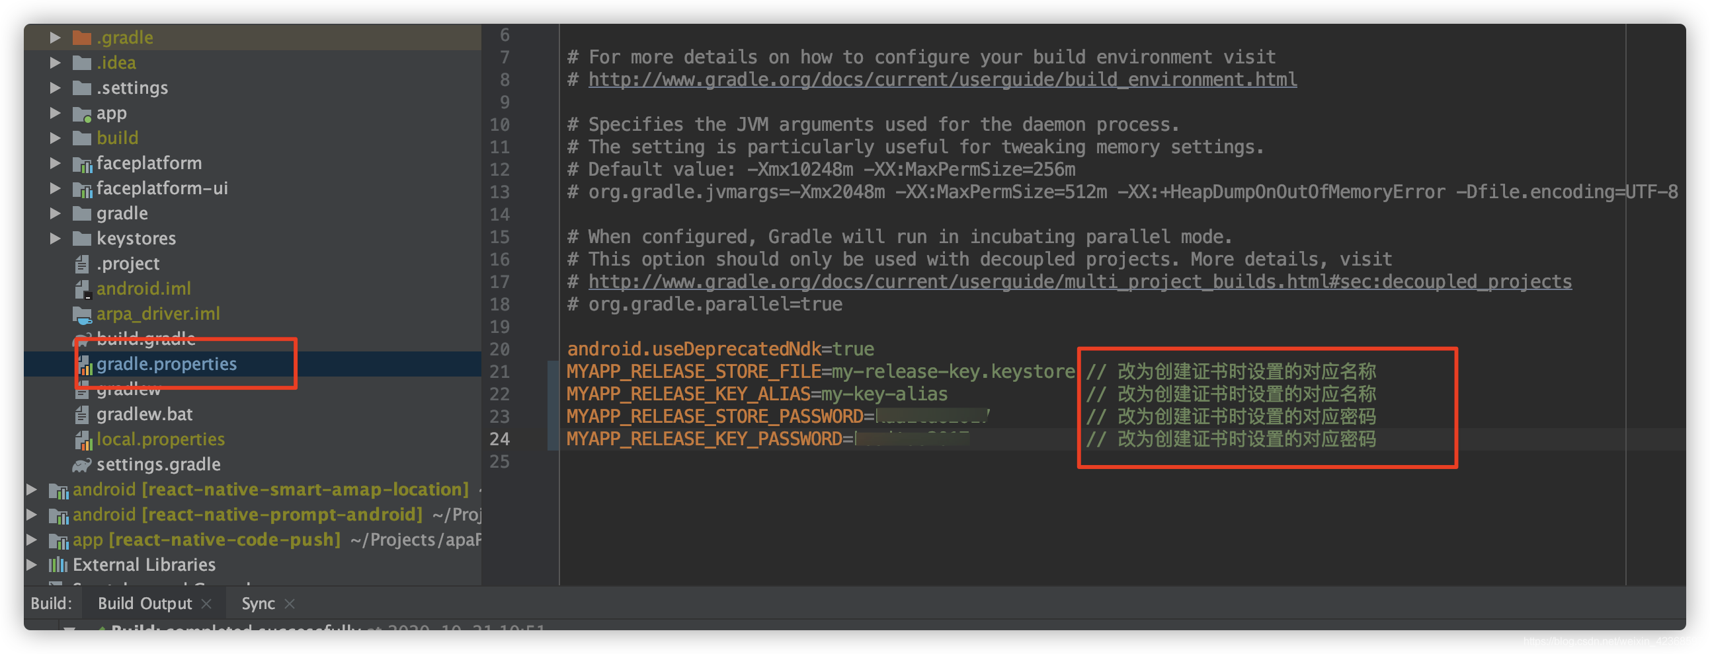1710x654 pixels.
Task: Click the local.properties file icon
Action: [83, 440]
